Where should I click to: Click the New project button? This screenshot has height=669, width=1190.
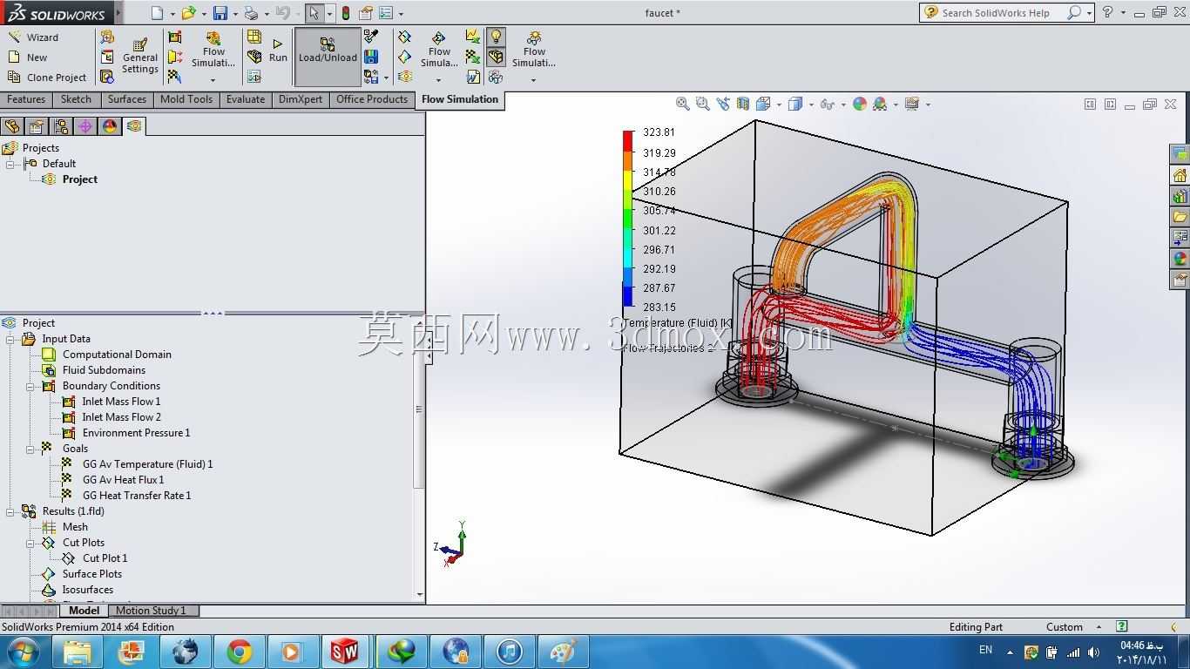pos(28,57)
